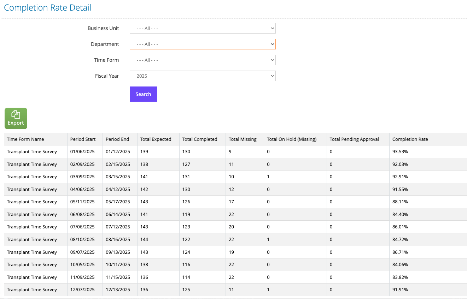Expand the Time Form dropdown
Screen dimensions: 467x299
click(203, 60)
